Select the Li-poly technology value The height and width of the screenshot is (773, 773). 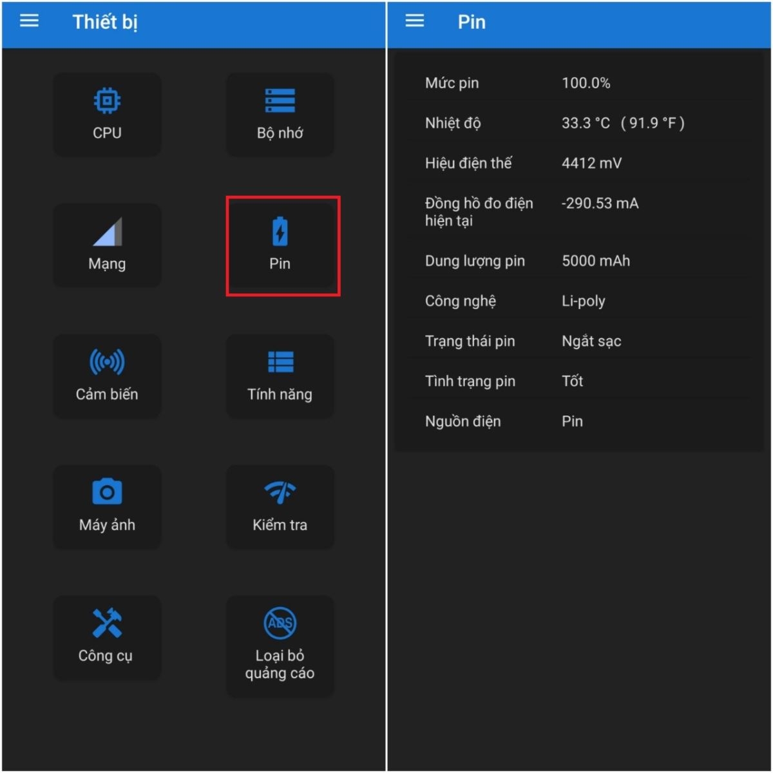pyautogui.click(x=583, y=301)
